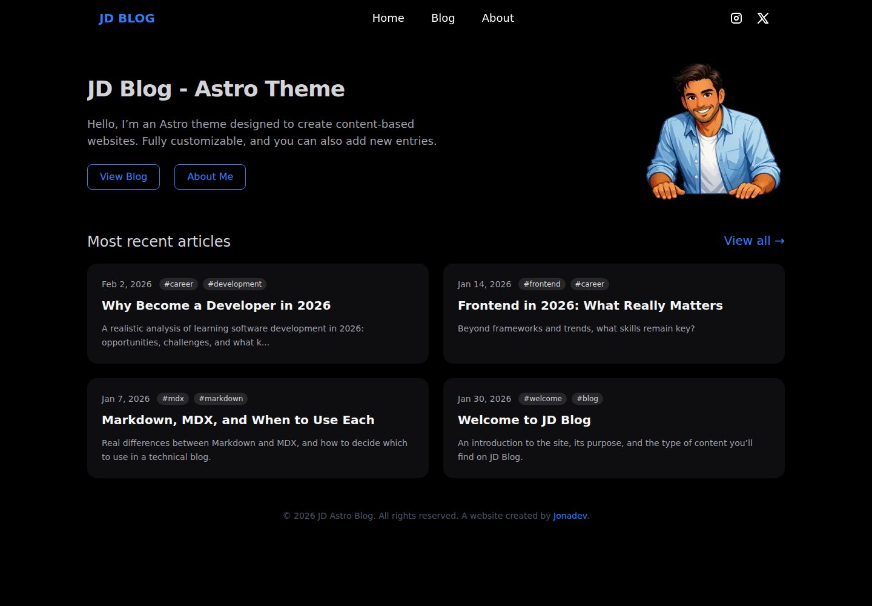
Task: Click the text 'Beyond frameworks and trends'
Action: [x=576, y=328]
